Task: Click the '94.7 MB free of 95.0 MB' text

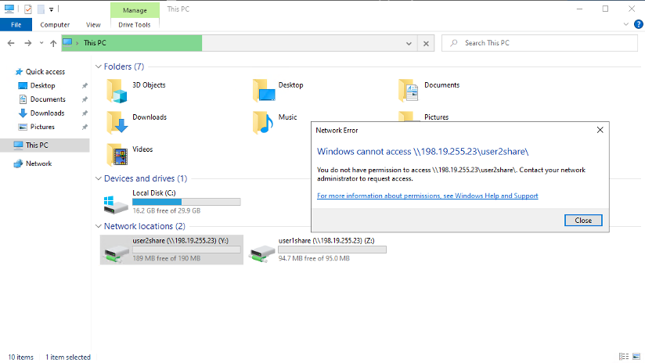Action: [x=314, y=259]
